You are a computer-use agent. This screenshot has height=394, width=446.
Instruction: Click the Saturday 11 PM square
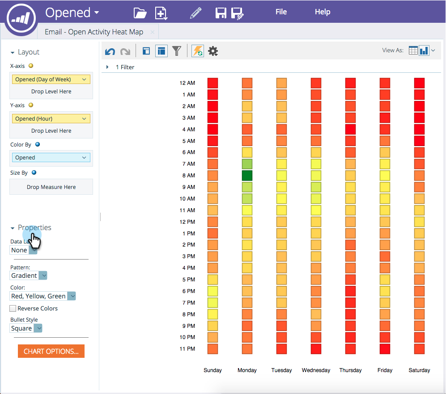point(419,349)
